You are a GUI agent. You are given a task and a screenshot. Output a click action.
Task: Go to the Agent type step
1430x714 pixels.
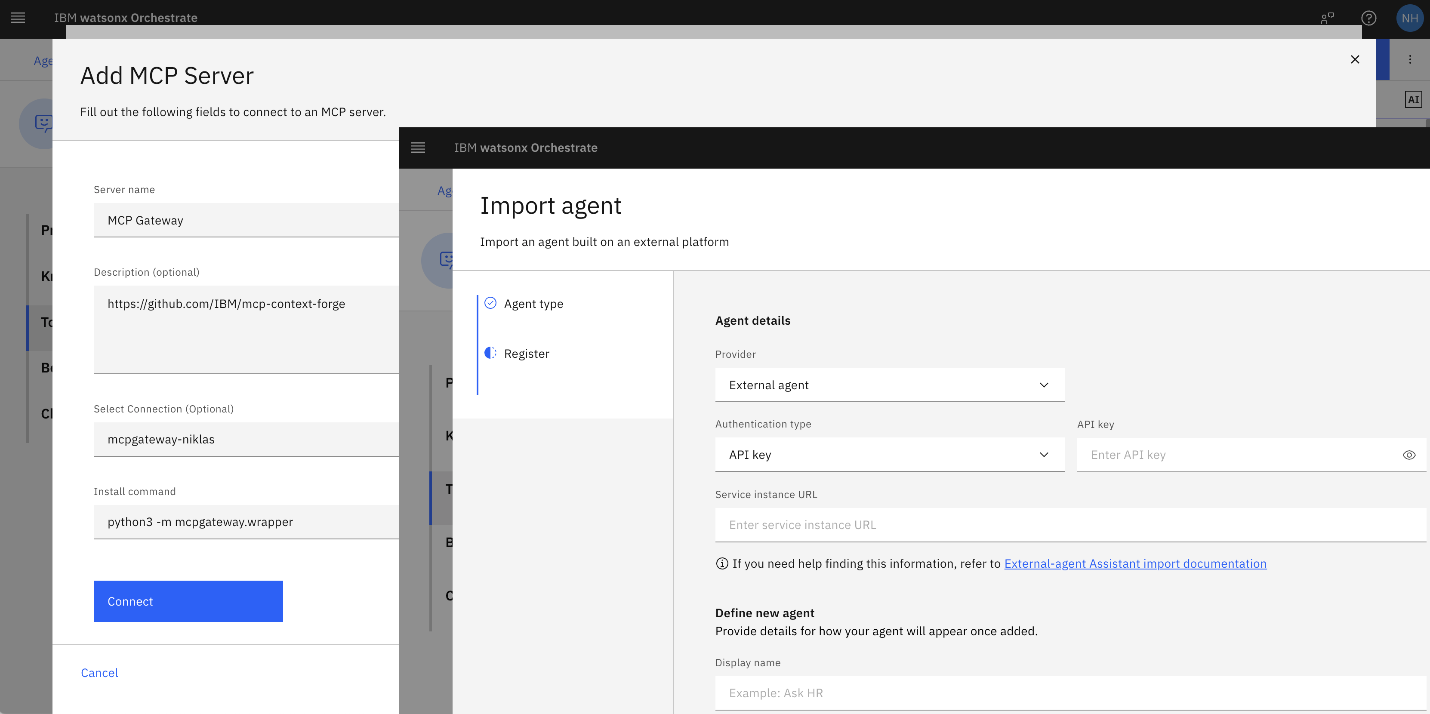(x=533, y=304)
